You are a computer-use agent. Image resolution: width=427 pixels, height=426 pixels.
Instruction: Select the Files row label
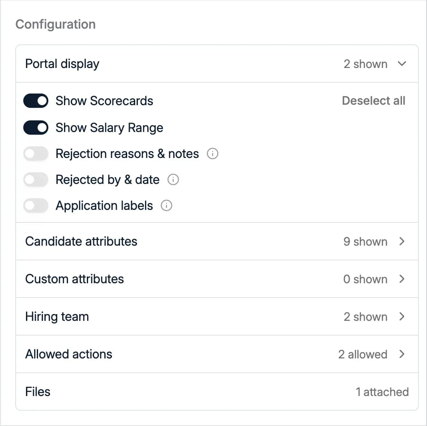pyautogui.click(x=38, y=392)
